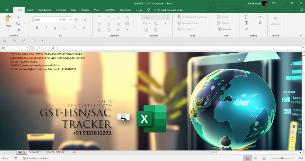This screenshot has height=161, width=305.
Task: Toggle Italic formatting
Action: click(x=46, y=28)
